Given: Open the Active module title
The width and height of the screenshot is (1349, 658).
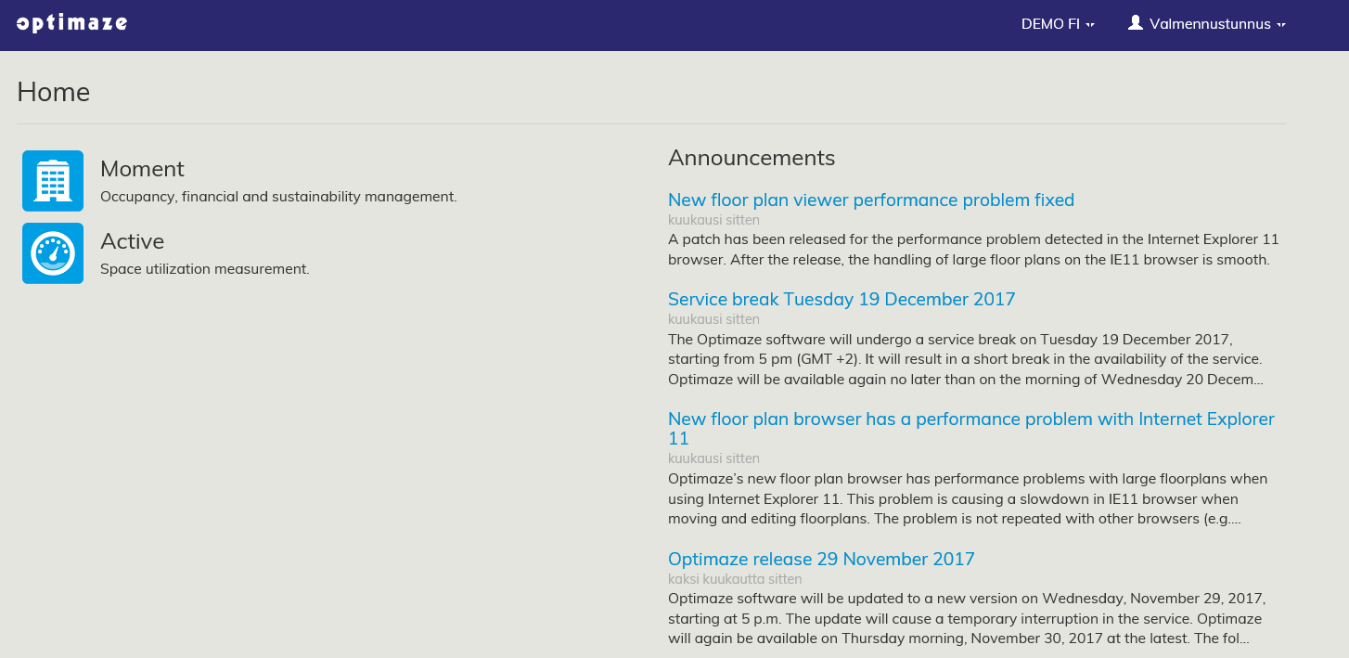Looking at the screenshot, I should pos(132,241).
